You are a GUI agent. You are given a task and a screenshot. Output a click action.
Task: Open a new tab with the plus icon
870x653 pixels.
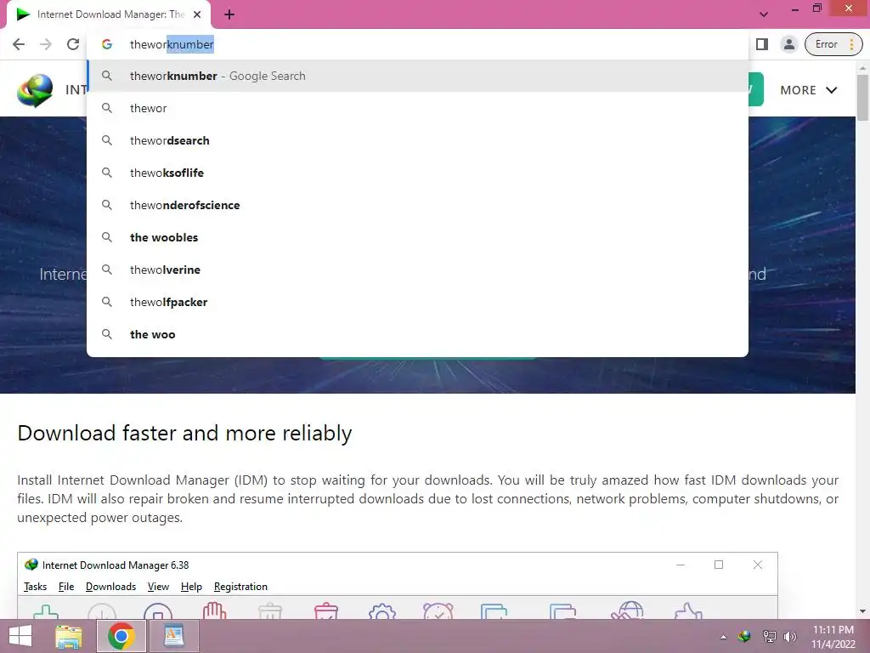click(229, 15)
